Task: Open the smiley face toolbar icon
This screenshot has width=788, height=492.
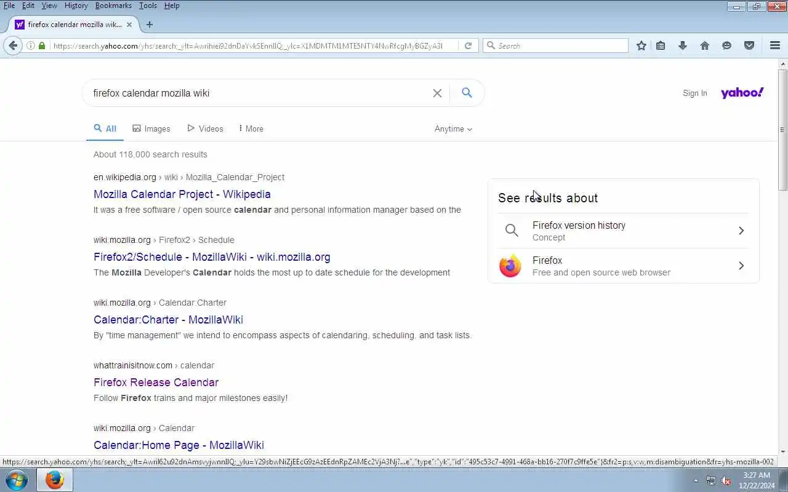Action: [727, 46]
